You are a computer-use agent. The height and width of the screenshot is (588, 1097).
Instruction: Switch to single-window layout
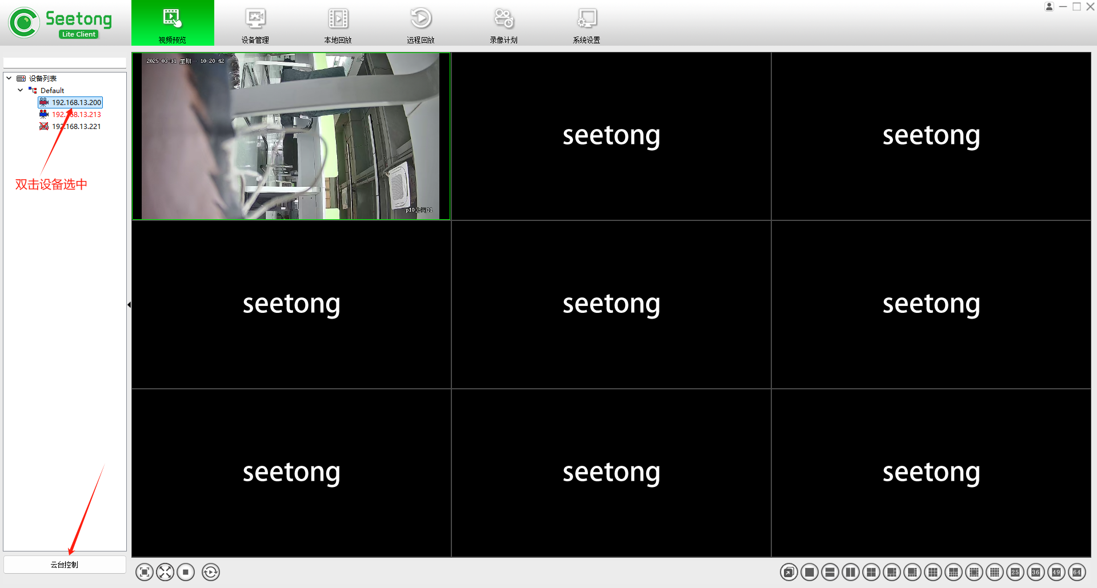pos(810,572)
